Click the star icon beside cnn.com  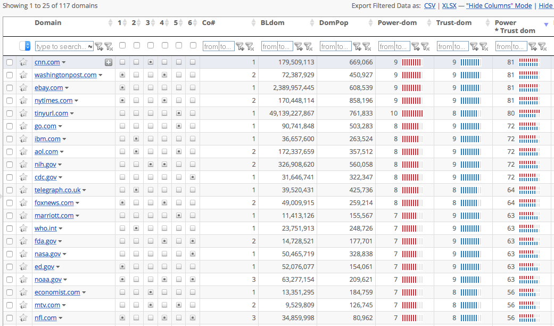pyautogui.click(x=23, y=62)
